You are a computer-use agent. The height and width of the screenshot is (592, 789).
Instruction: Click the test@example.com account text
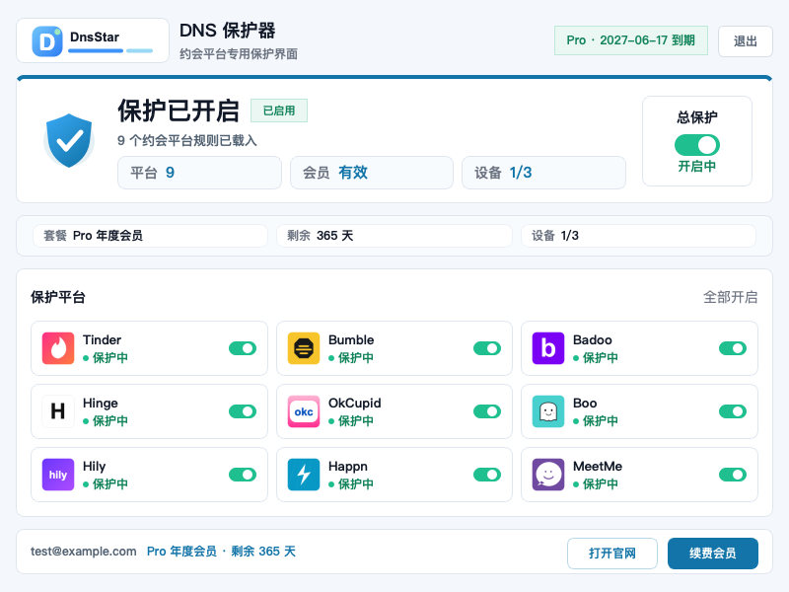pos(84,552)
